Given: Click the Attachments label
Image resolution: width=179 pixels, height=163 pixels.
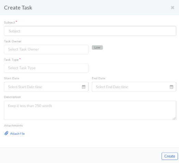Looking at the screenshot, I should [x=13, y=126].
